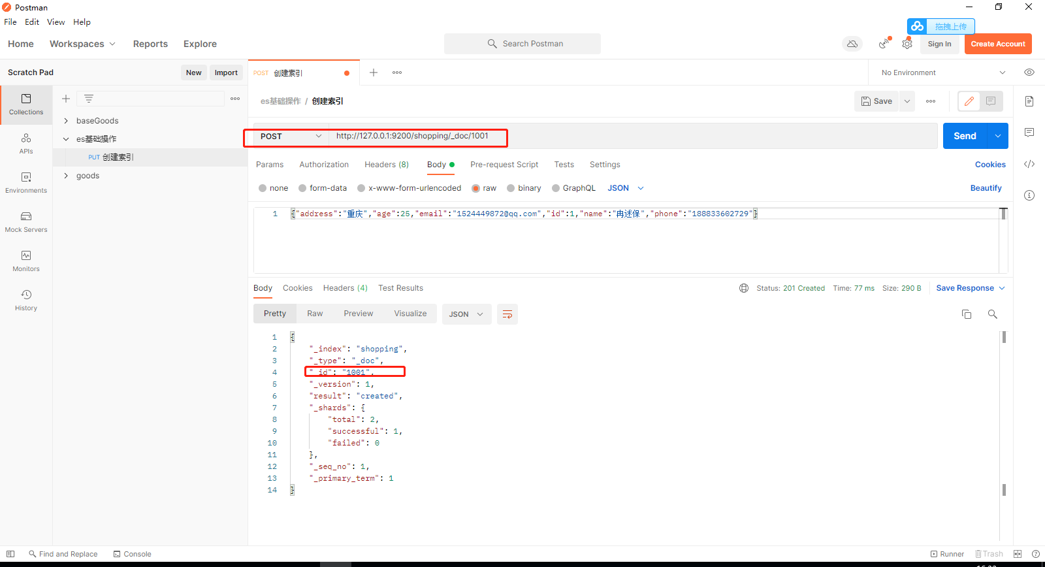Click the Create Account button
Image resolution: width=1045 pixels, height=567 pixels.
point(998,44)
